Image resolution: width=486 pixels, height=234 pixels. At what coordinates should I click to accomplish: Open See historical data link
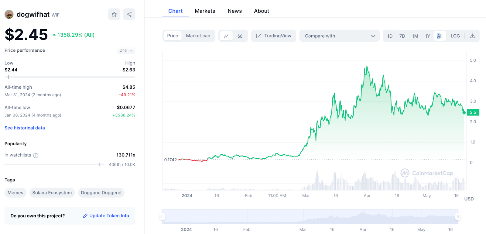click(25, 128)
